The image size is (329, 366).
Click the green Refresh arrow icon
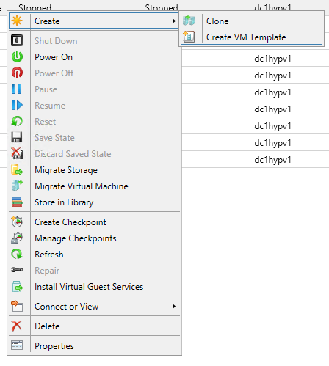point(17,254)
